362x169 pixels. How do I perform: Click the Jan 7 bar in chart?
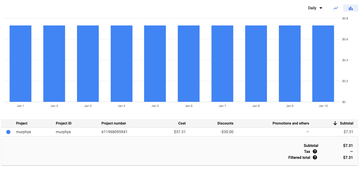tap(222, 64)
